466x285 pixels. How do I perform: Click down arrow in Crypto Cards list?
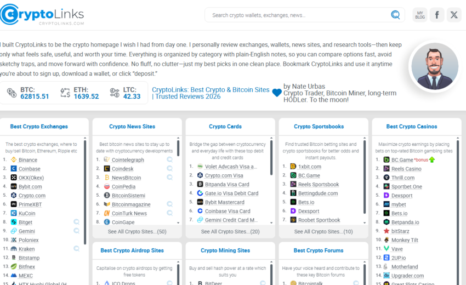coord(271,223)
